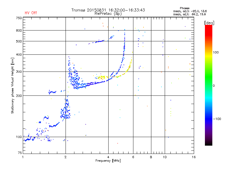
Task: Click the '4' frequency axis label
Action: click(x=108, y=157)
